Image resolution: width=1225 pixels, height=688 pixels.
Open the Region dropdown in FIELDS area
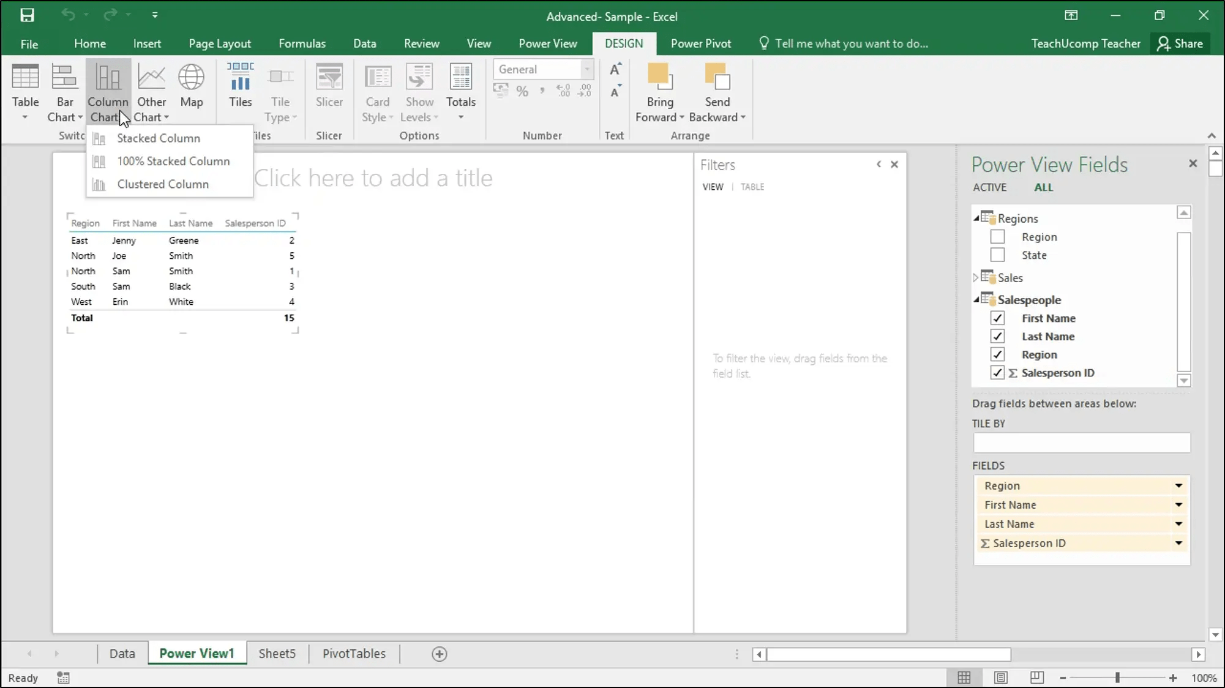pyautogui.click(x=1178, y=485)
